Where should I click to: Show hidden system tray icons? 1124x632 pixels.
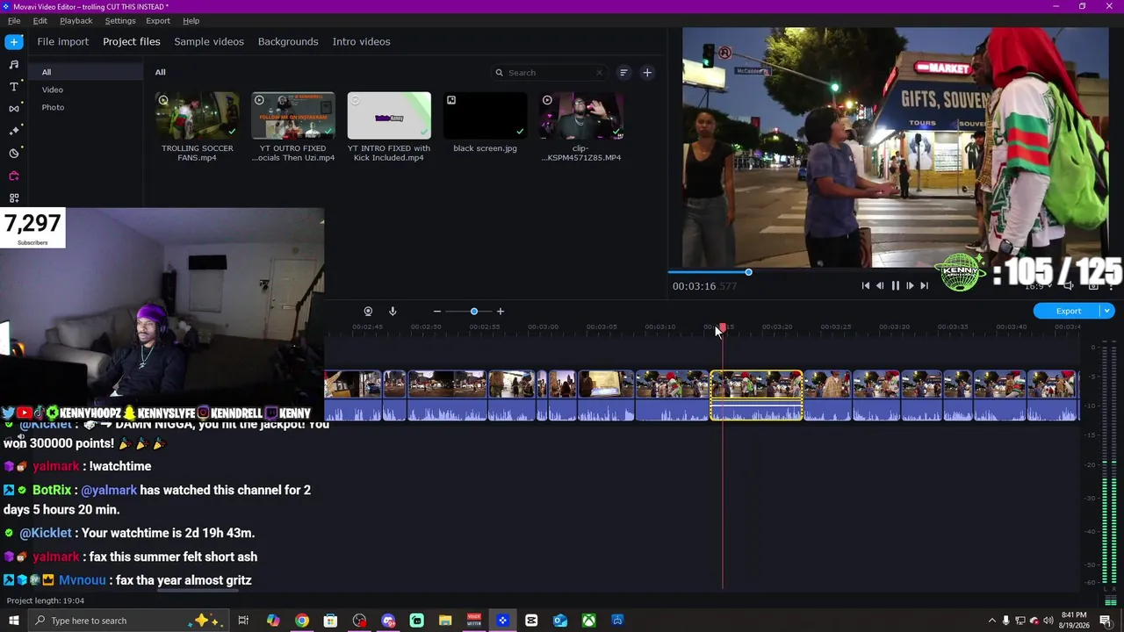coord(992,621)
